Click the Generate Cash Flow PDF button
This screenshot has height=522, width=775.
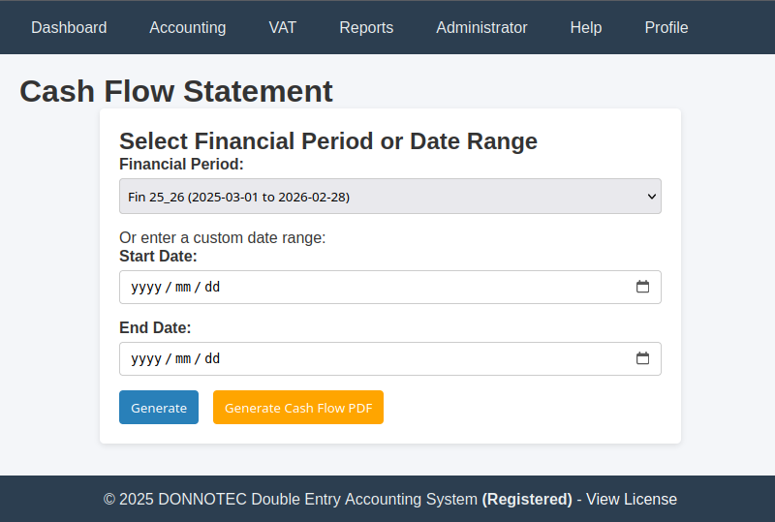(298, 408)
